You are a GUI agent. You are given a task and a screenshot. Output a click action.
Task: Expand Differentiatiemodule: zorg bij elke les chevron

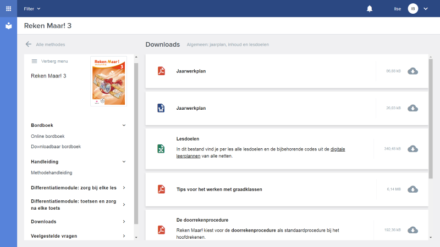124,188
